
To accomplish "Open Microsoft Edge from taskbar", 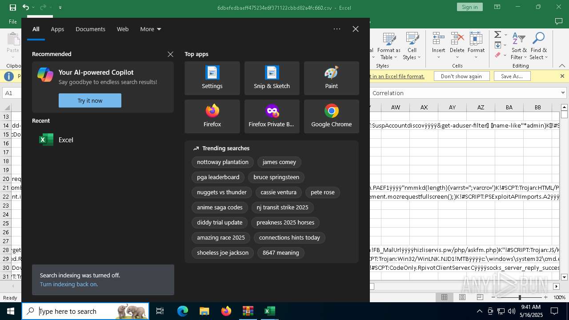I will click(x=183, y=311).
